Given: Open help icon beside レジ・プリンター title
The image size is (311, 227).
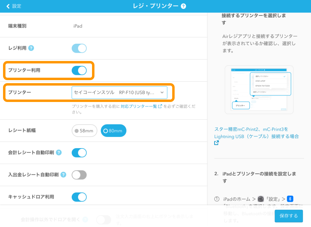Looking at the screenshot, I should (183, 6).
